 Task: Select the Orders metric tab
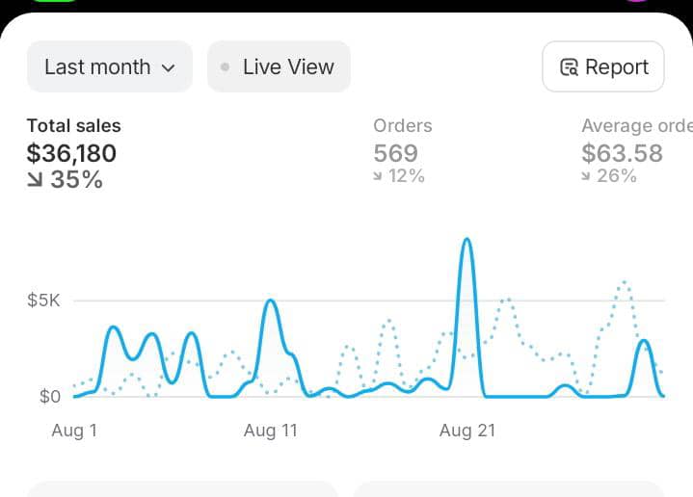(x=402, y=150)
